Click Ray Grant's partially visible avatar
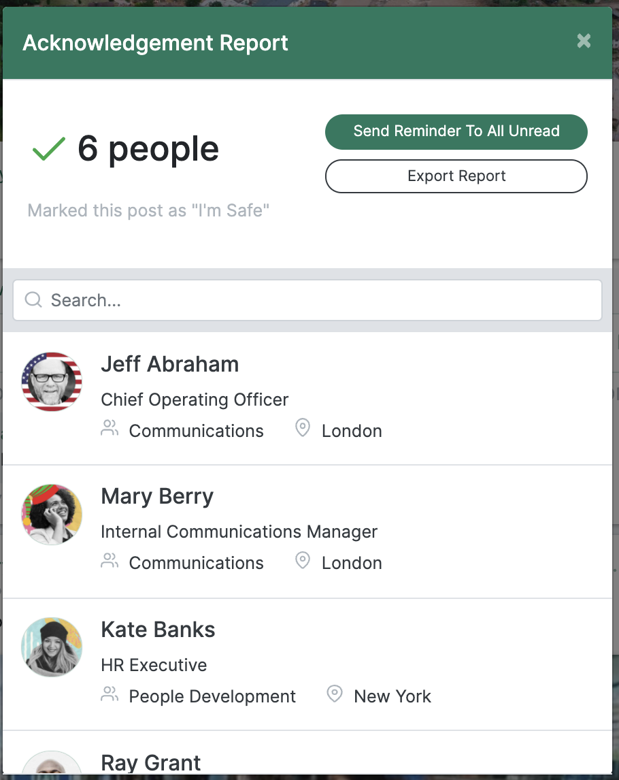Screen dimensions: 619x780 point(52,762)
